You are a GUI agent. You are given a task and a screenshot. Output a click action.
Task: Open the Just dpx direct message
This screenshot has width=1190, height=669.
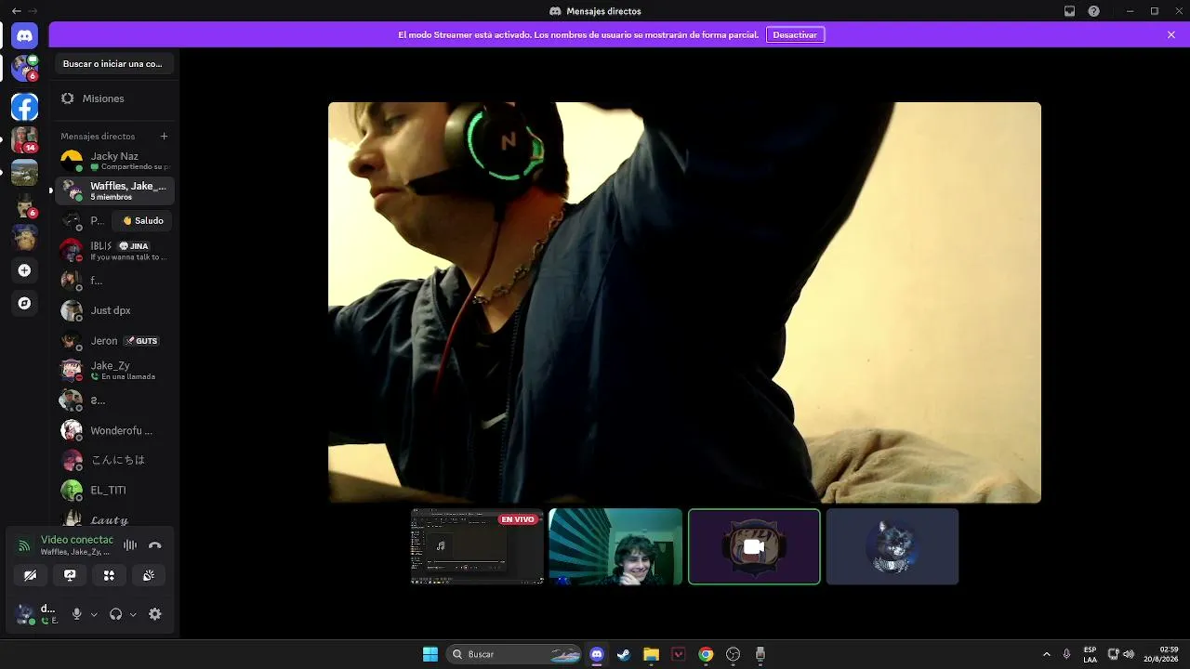[115, 310]
